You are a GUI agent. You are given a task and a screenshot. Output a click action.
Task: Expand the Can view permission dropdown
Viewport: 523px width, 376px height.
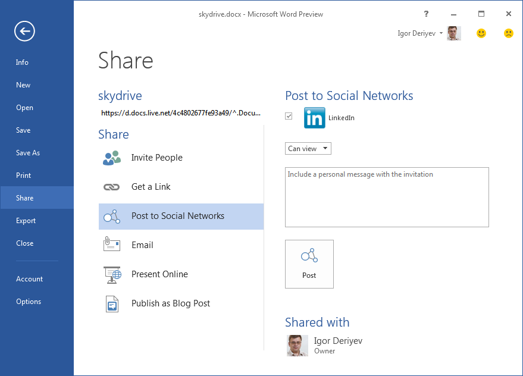tap(308, 149)
